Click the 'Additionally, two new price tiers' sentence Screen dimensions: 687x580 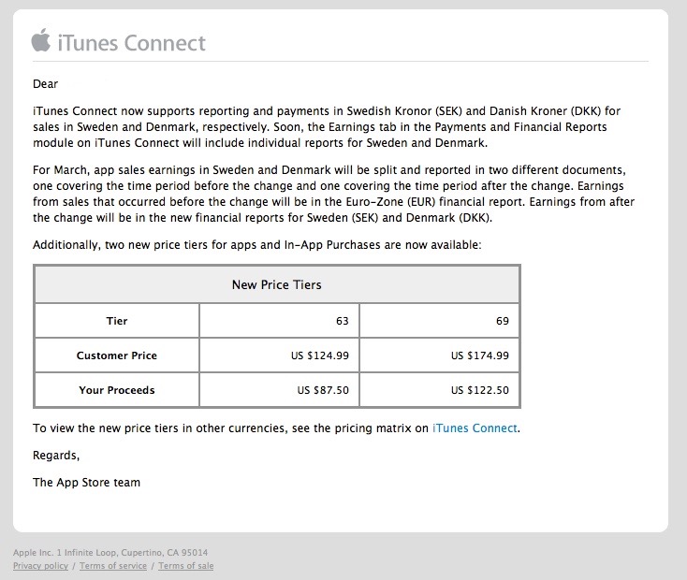(256, 245)
